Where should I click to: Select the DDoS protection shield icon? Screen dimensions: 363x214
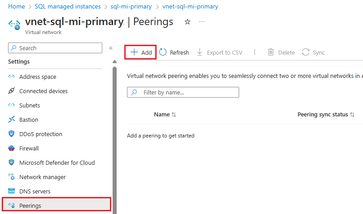point(12,134)
